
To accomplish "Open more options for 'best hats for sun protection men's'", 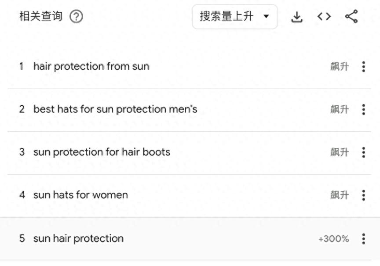I will [363, 109].
